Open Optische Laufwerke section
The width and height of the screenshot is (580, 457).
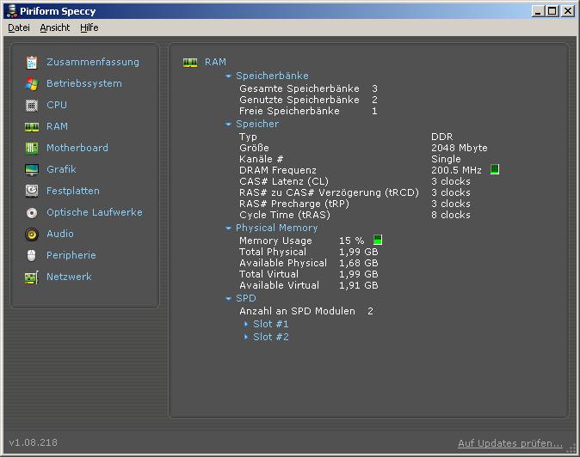pyautogui.click(x=95, y=212)
